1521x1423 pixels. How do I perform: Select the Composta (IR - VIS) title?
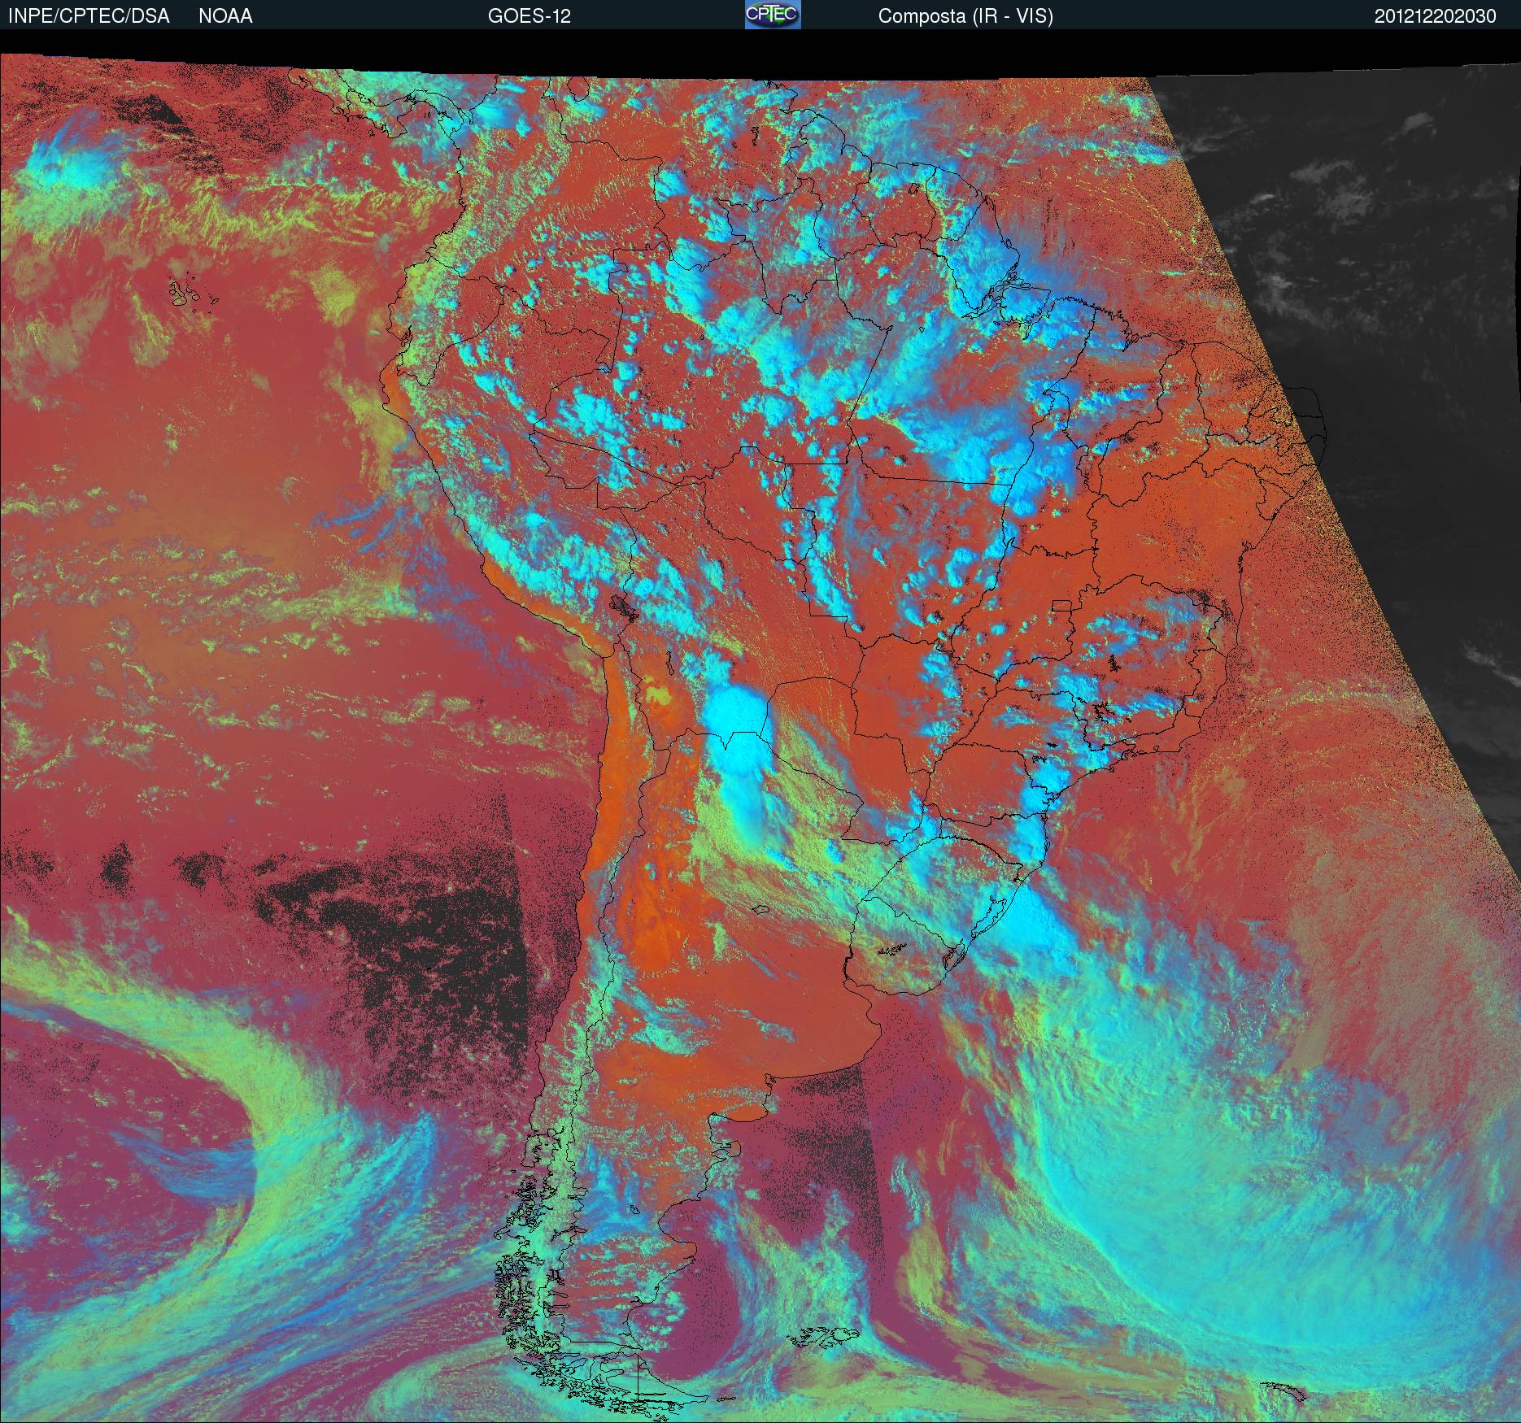(965, 16)
